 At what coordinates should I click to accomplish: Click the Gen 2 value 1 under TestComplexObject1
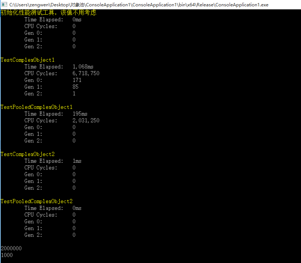[74, 94]
